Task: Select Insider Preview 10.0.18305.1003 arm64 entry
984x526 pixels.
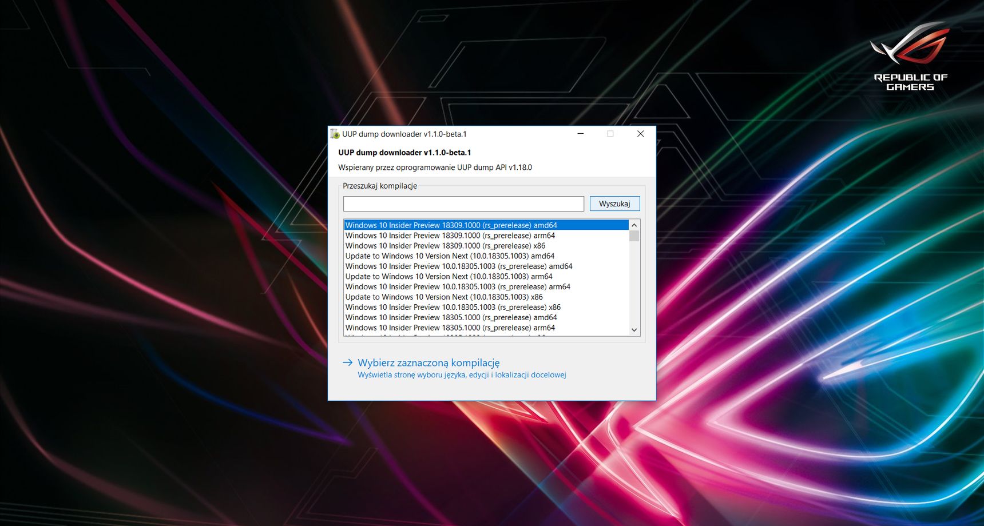Action: [486, 287]
